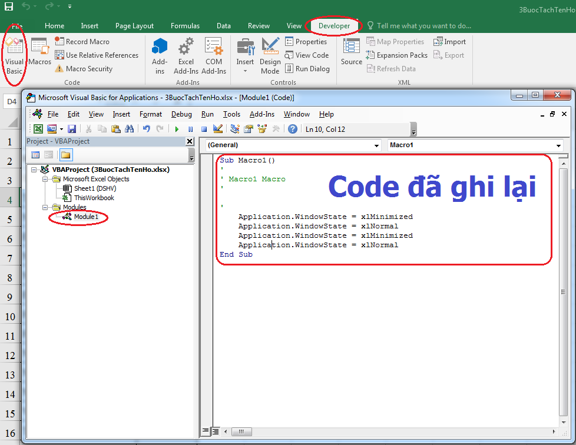The height and width of the screenshot is (445, 576).
Task: Switch to the Formulas ribbon tab
Action: (185, 26)
